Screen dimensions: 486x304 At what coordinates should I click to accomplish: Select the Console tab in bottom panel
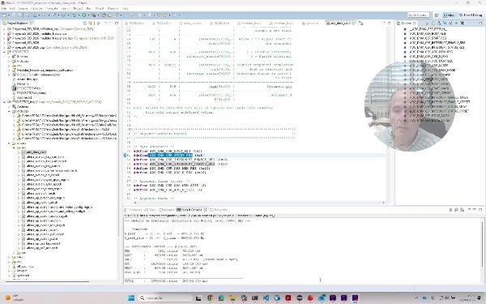click(167, 210)
